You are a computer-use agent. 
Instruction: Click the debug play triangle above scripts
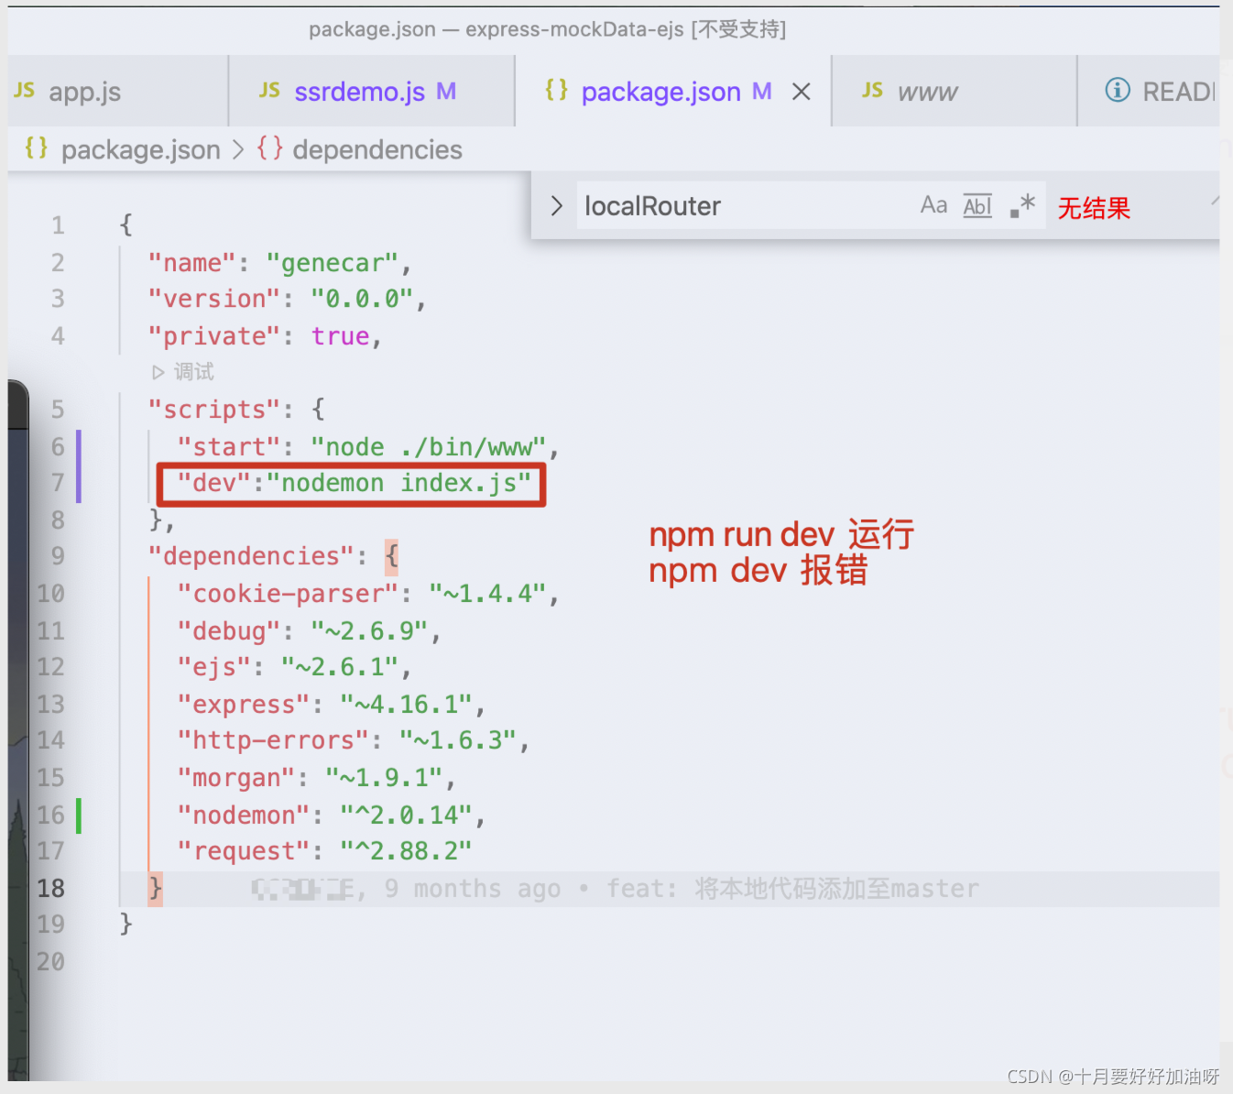(x=158, y=372)
